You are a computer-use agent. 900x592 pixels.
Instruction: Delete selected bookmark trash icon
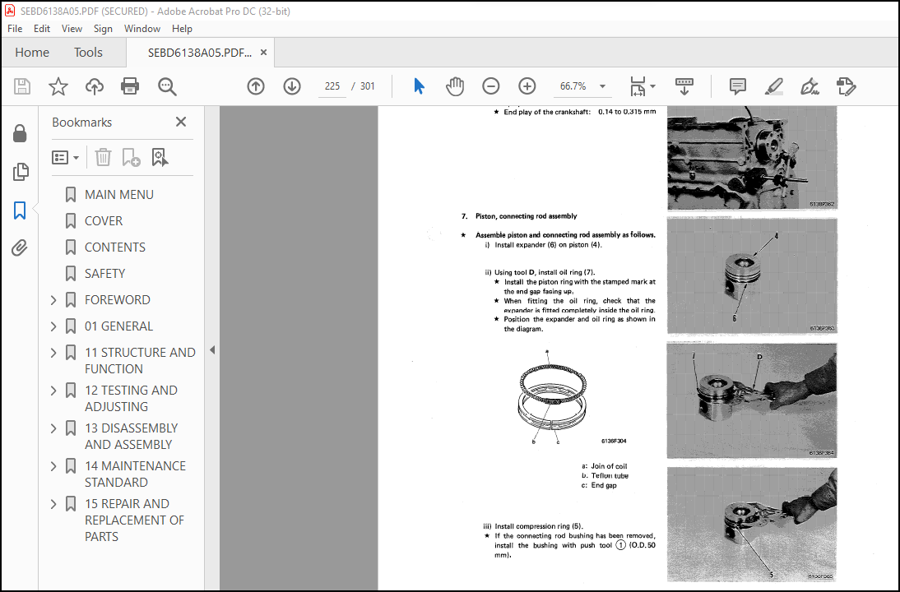point(103,157)
